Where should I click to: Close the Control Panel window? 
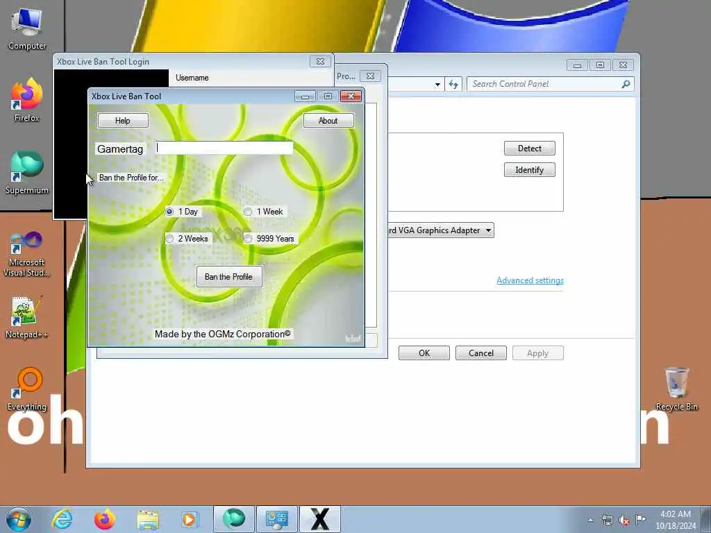(x=623, y=65)
